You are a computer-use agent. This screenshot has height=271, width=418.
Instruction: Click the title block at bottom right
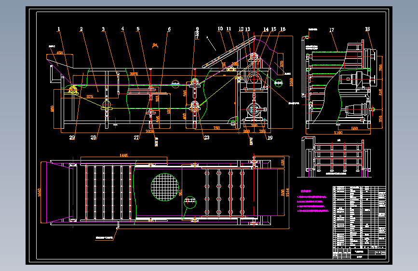click(x=359, y=254)
